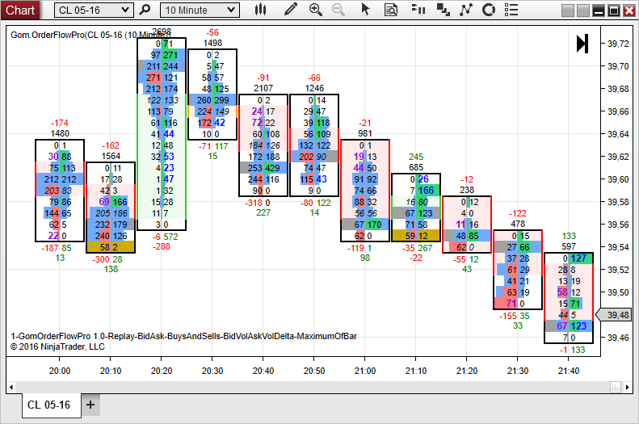Screen dimensions: 639x424
Task: Click the Gom.OrderFlowPro indicator label
Action: [x=90, y=35]
